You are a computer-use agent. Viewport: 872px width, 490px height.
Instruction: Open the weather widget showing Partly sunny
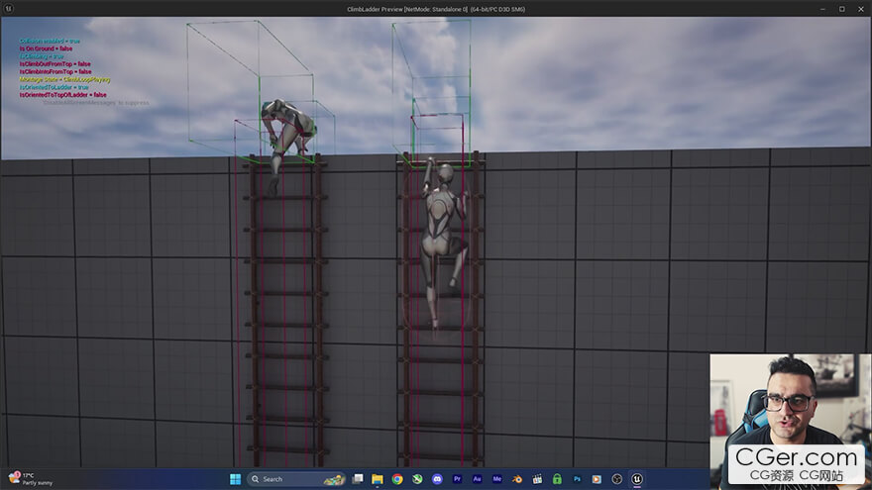point(31,479)
